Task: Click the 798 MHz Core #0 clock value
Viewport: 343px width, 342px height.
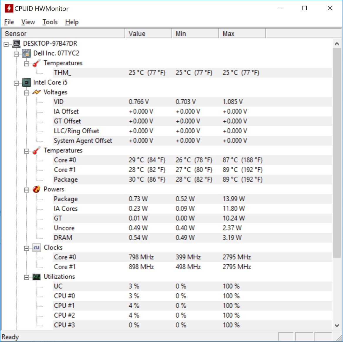Action: (141, 257)
